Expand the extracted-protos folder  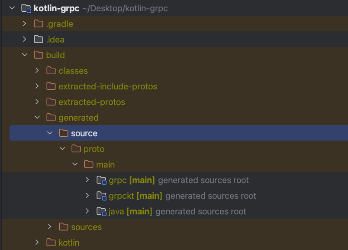pyautogui.click(x=37, y=102)
